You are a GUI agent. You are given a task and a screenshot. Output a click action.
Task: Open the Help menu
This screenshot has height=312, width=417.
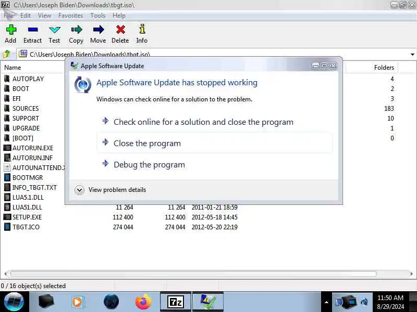tap(119, 16)
